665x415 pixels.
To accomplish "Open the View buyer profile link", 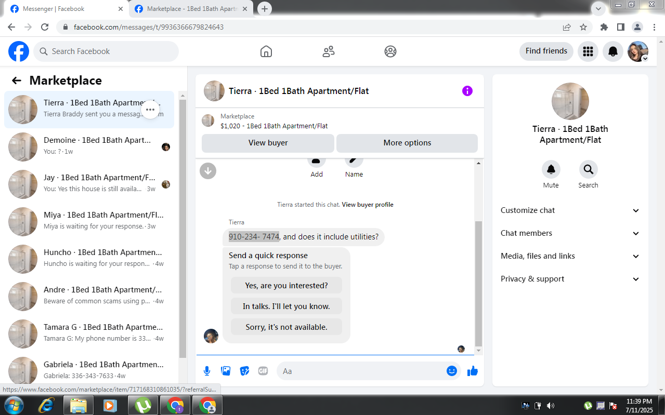I will pos(368,205).
